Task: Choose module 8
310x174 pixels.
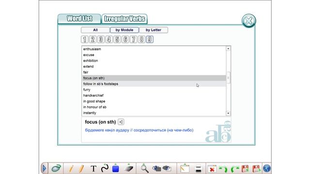Action: click(141, 40)
